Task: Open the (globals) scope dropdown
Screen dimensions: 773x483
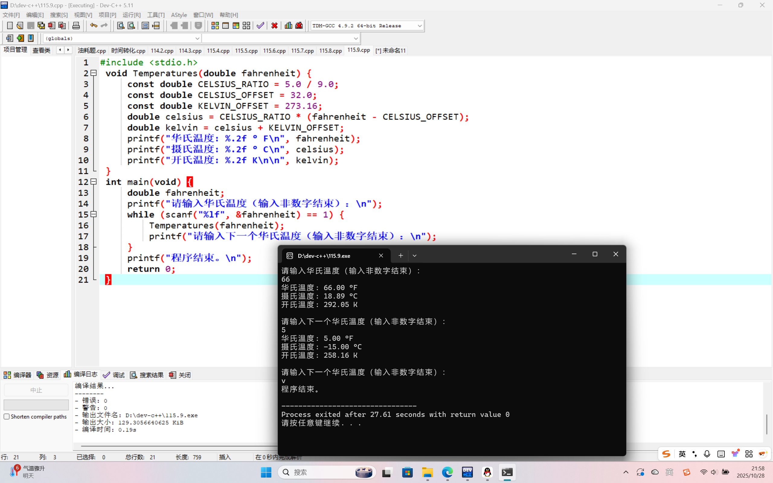Action: click(197, 38)
